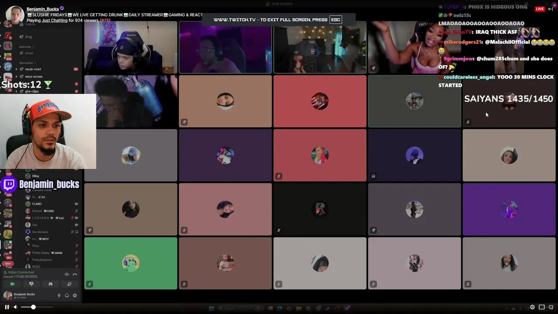This screenshot has width=558, height=314.
Task: Disconnect from Discord voice call
Action: pyautogui.click(x=75, y=274)
